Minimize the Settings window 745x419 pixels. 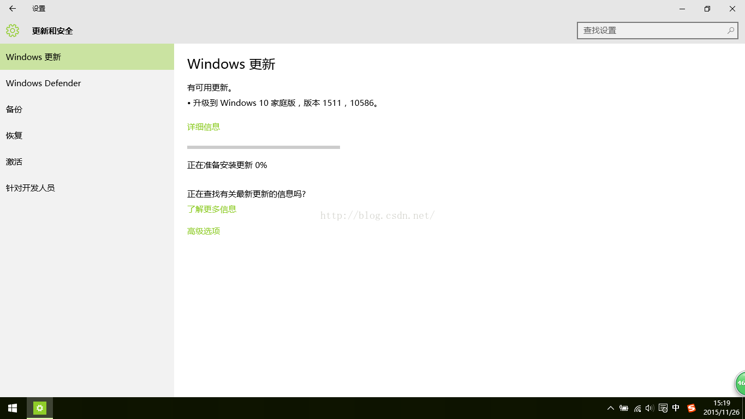tap(682, 9)
